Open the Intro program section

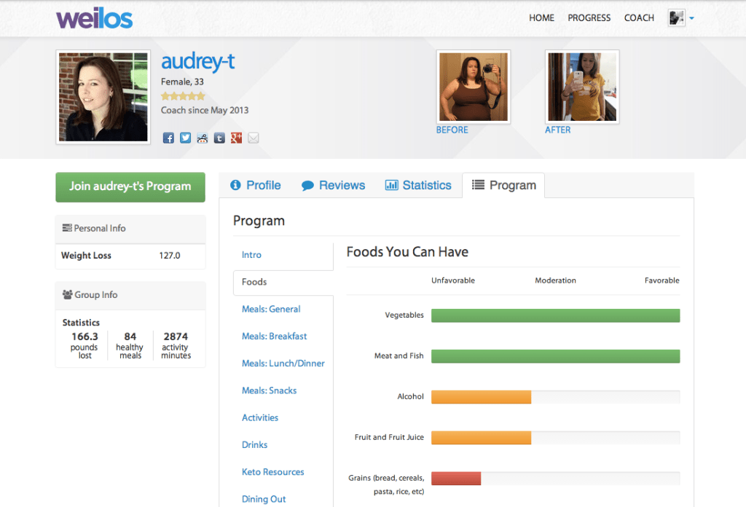pos(251,255)
